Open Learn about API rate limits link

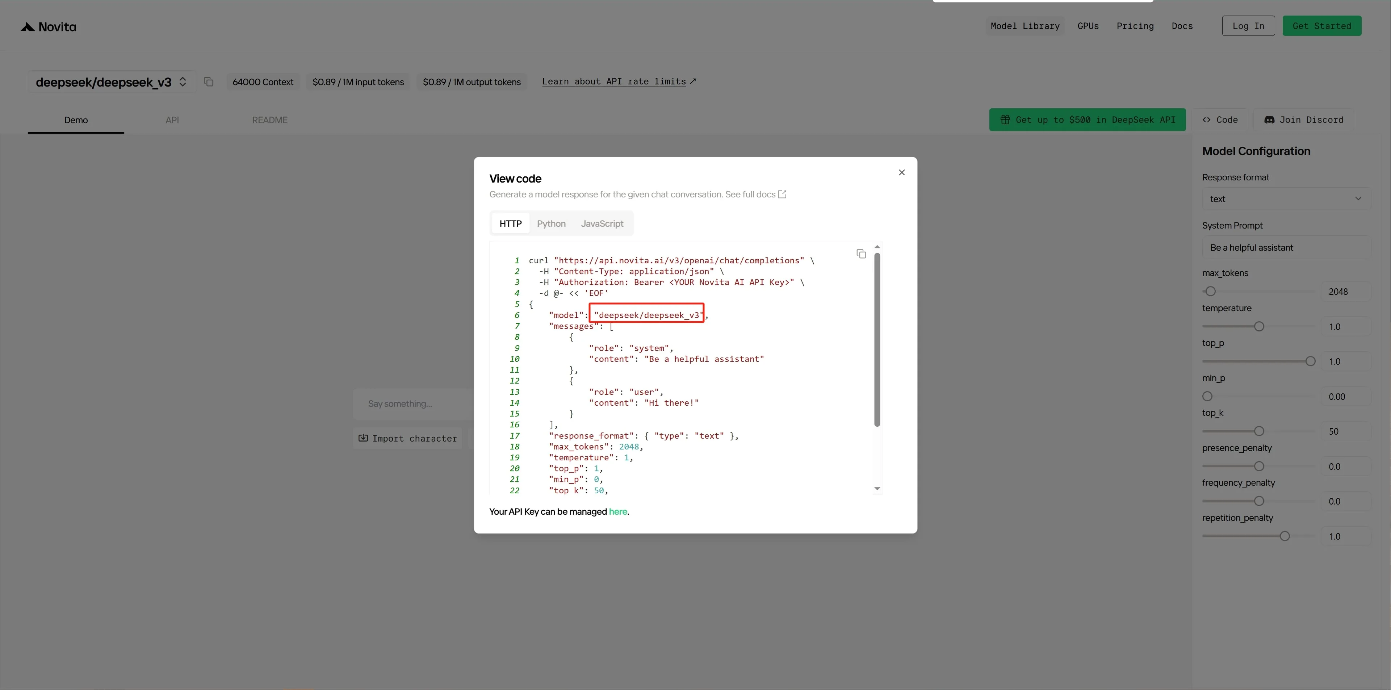pyautogui.click(x=619, y=81)
